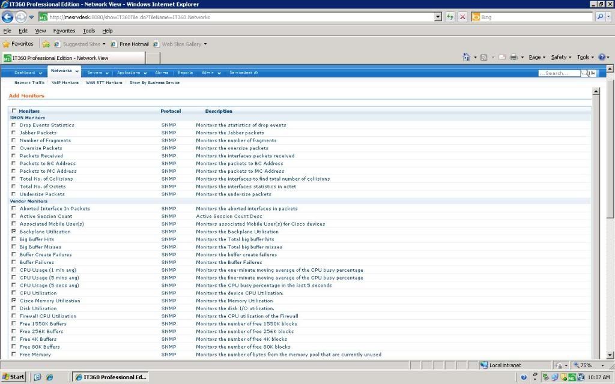Image resolution: width=615 pixels, height=384 pixels.
Task: Open the command bar Tools dropdown
Action: [585, 57]
